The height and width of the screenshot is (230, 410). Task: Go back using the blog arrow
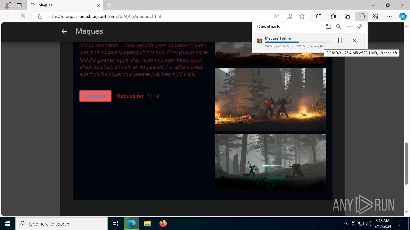coord(64,31)
